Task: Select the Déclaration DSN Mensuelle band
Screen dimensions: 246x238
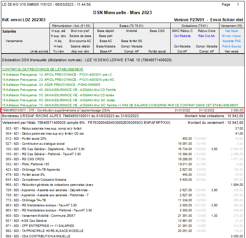Action: coord(87,60)
